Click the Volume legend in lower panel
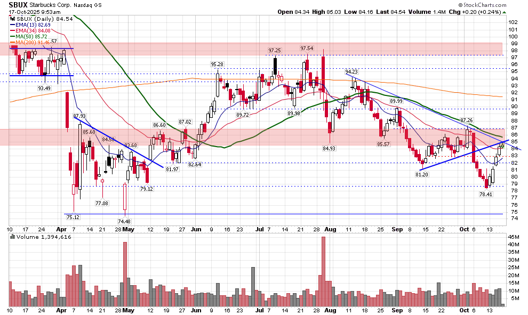 point(38,236)
